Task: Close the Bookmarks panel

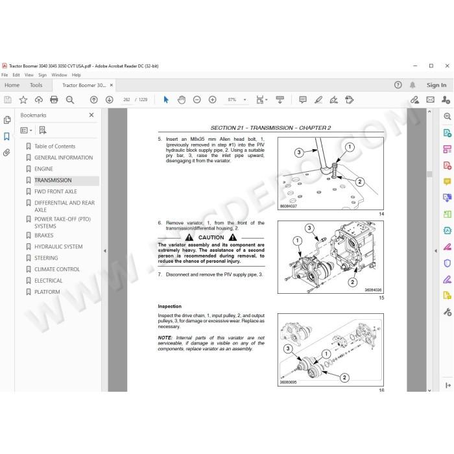Action: [x=91, y=115]
